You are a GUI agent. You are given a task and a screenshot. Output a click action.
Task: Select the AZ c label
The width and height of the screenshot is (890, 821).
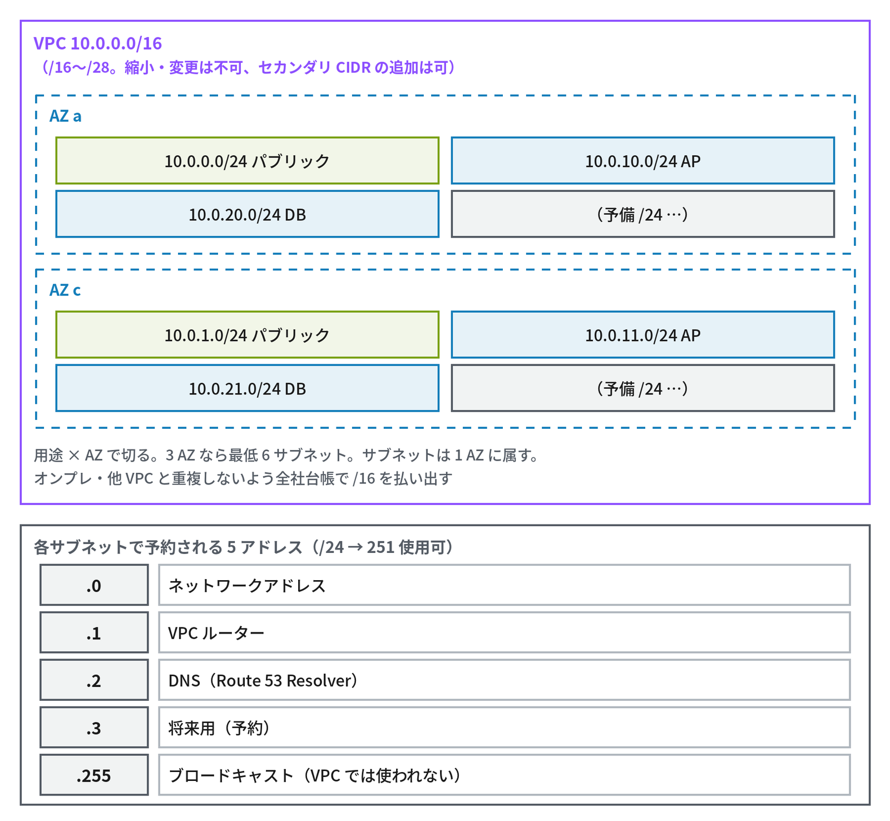(65, 290)
